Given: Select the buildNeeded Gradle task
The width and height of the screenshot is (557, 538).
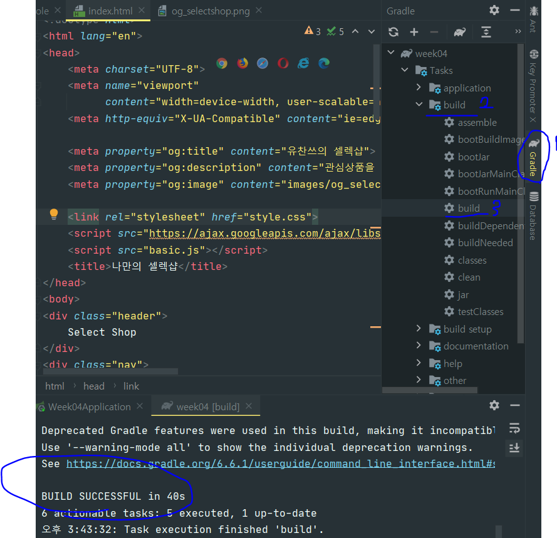Looking at the screenshot, I should pyautogui.click(x=479, y=242).
